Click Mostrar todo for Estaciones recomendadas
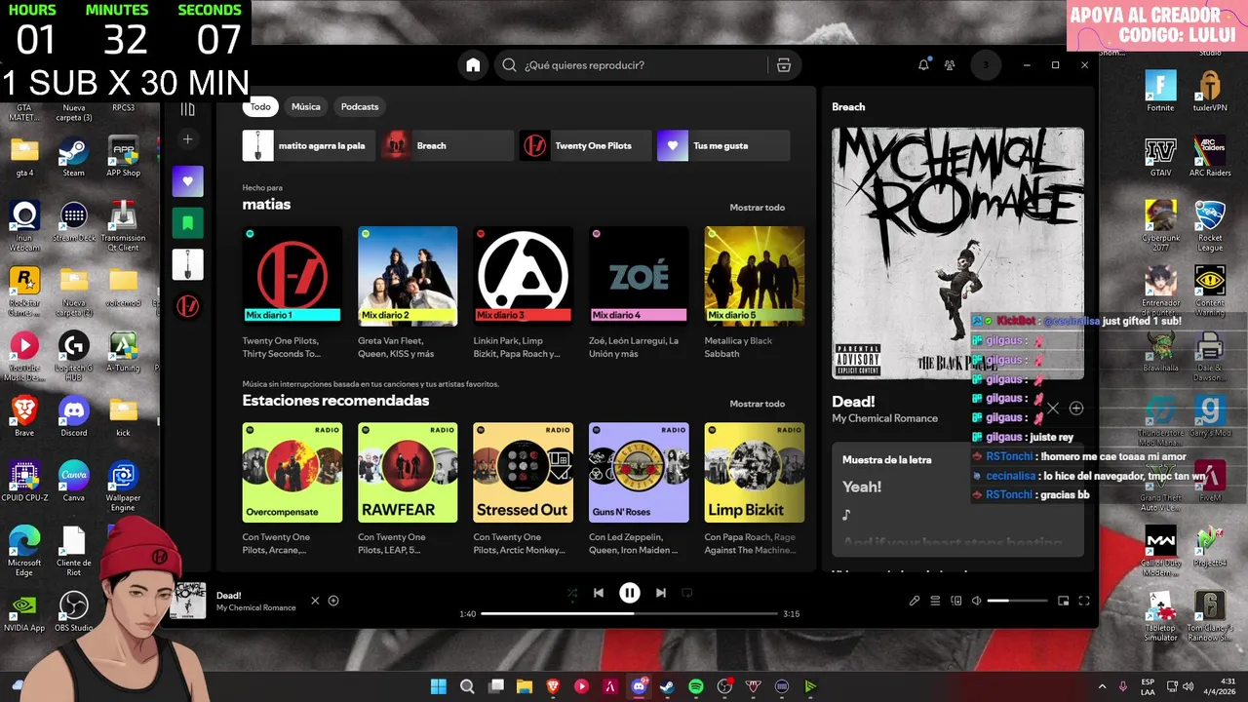 [758, 404]
